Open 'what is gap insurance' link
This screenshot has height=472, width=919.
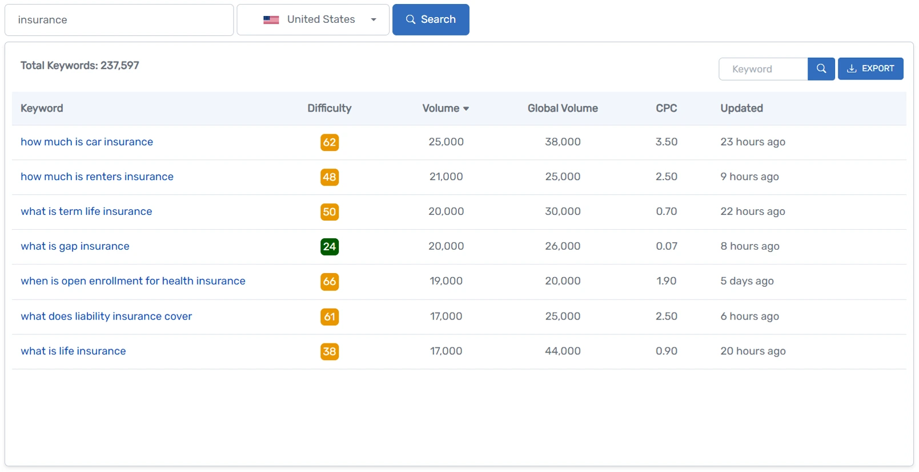click(75, 246)
